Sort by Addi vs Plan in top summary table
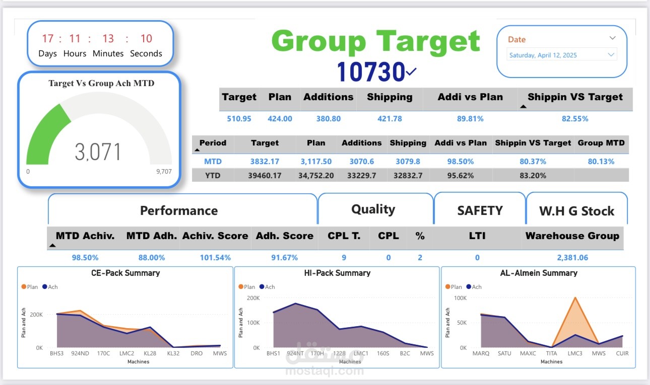 (x=470, y=97)
